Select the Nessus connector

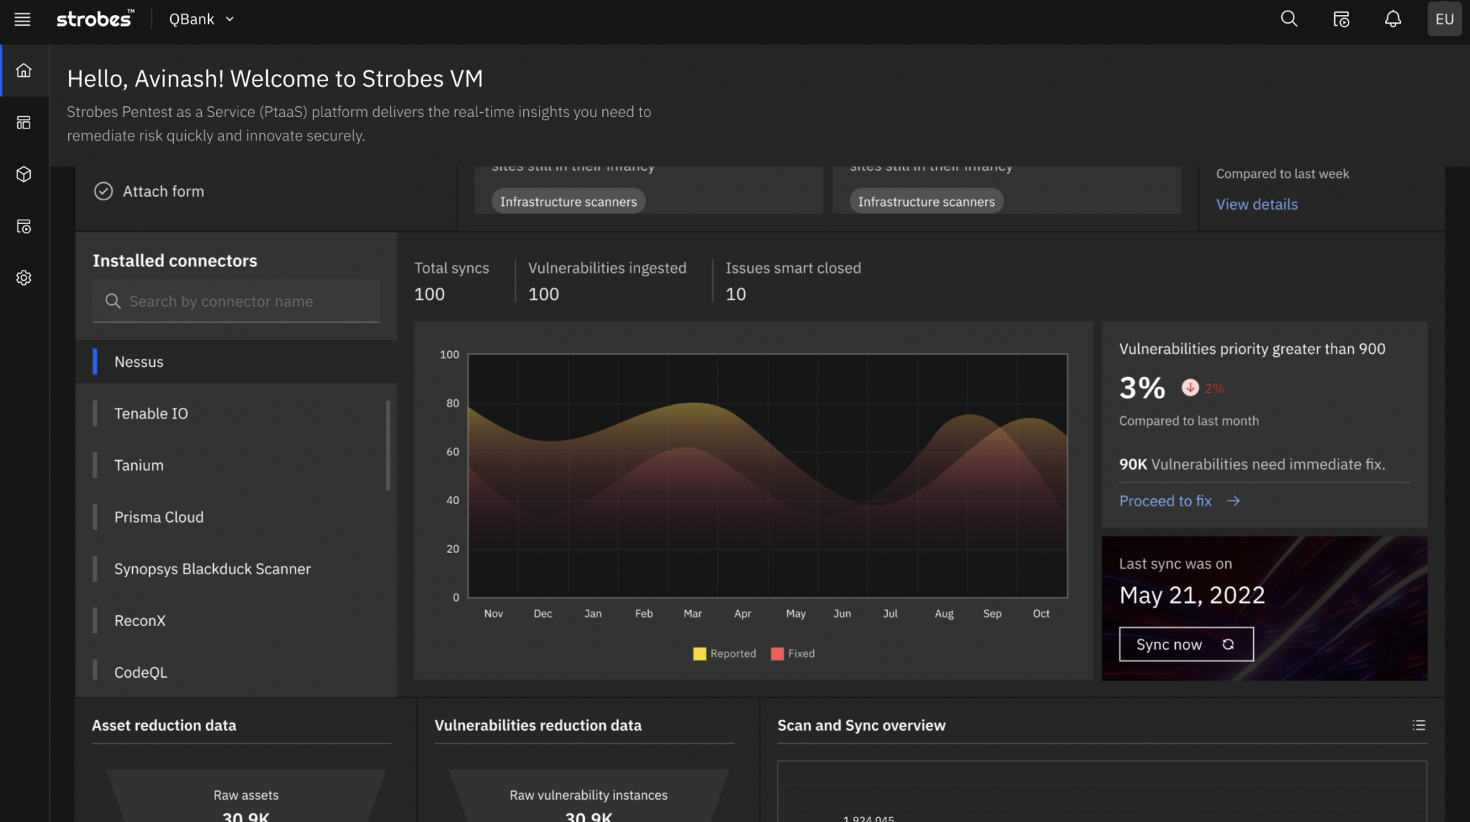coord(236,362)
